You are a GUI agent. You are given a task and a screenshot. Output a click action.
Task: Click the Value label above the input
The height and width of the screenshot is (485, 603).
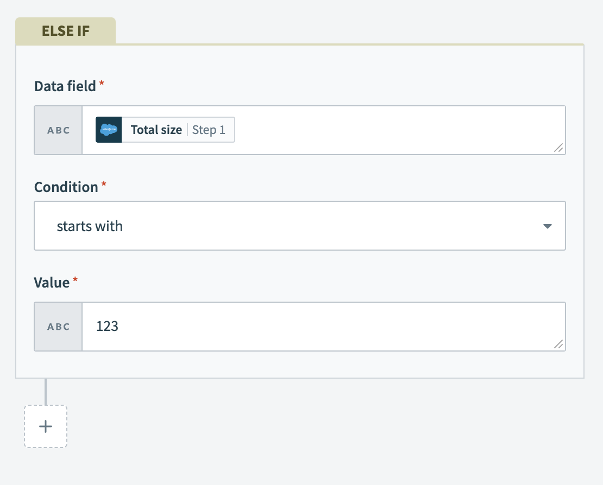click(51, 282)
